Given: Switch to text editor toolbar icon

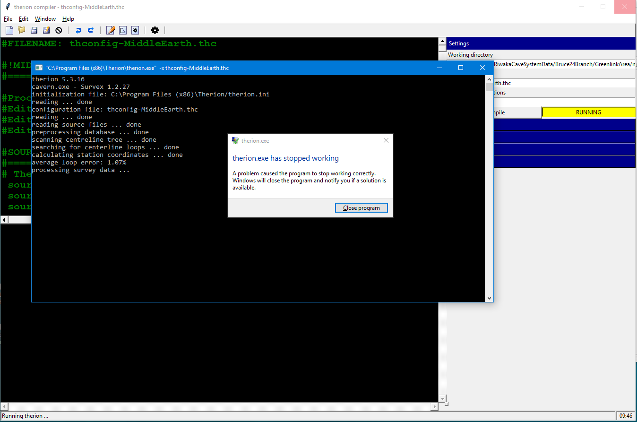Looking at the screenshot, I should point(111,30).
